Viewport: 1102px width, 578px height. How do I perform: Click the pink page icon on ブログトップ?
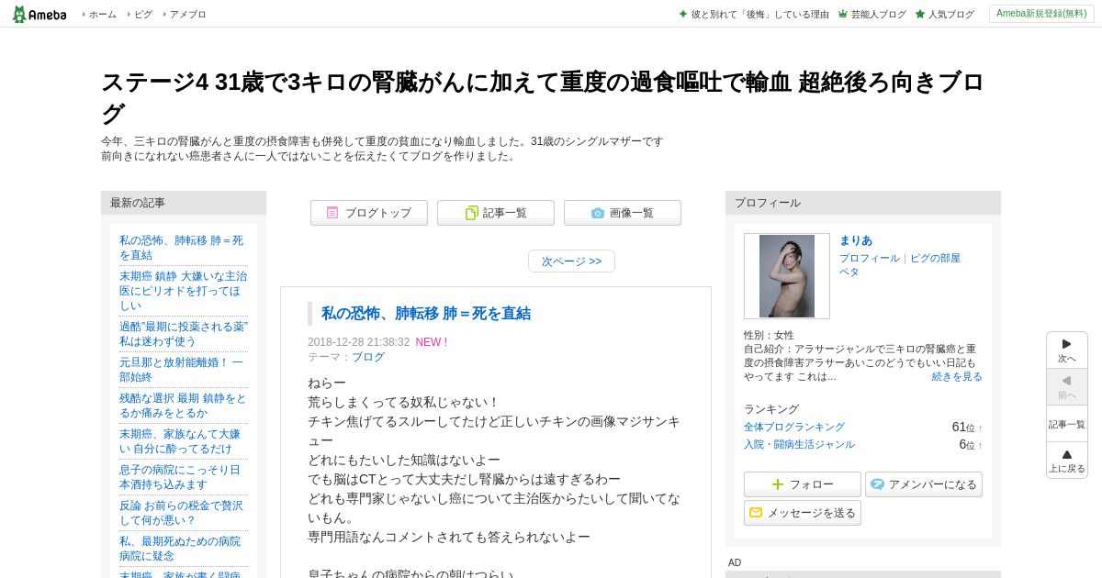click(x=332, y=213)
